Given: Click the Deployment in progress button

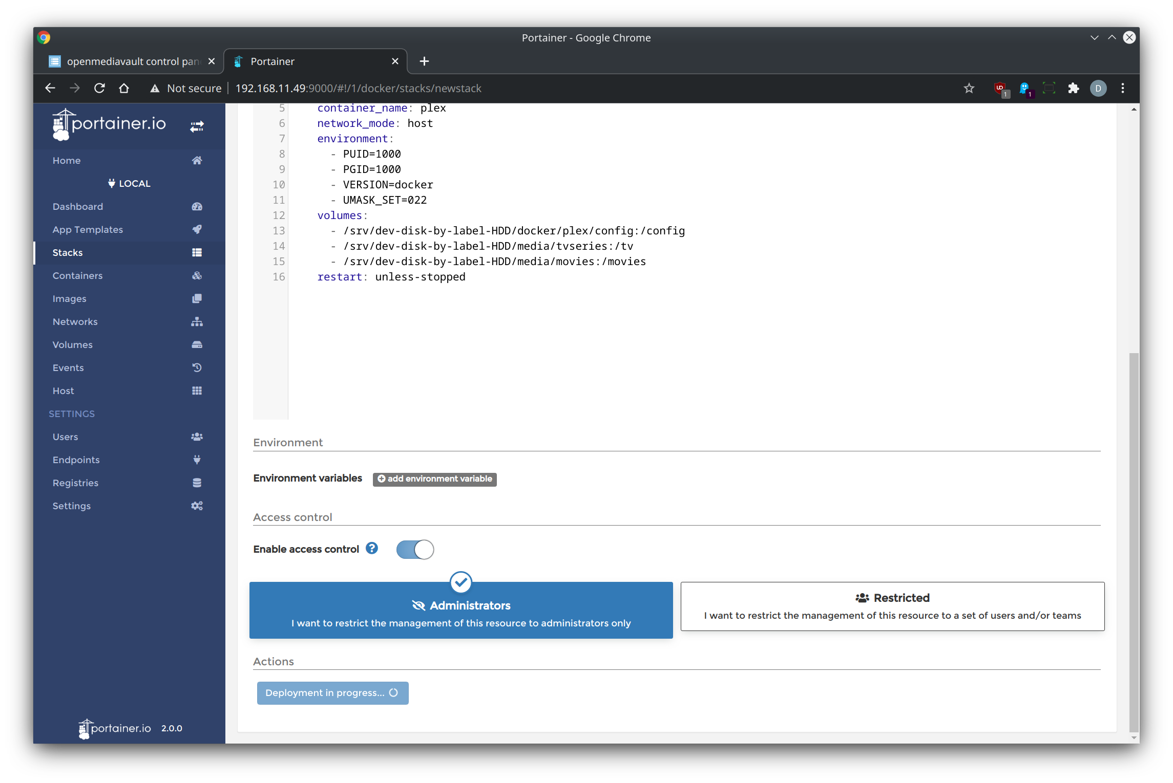Looking at the screenshot, I should (332, 693).
